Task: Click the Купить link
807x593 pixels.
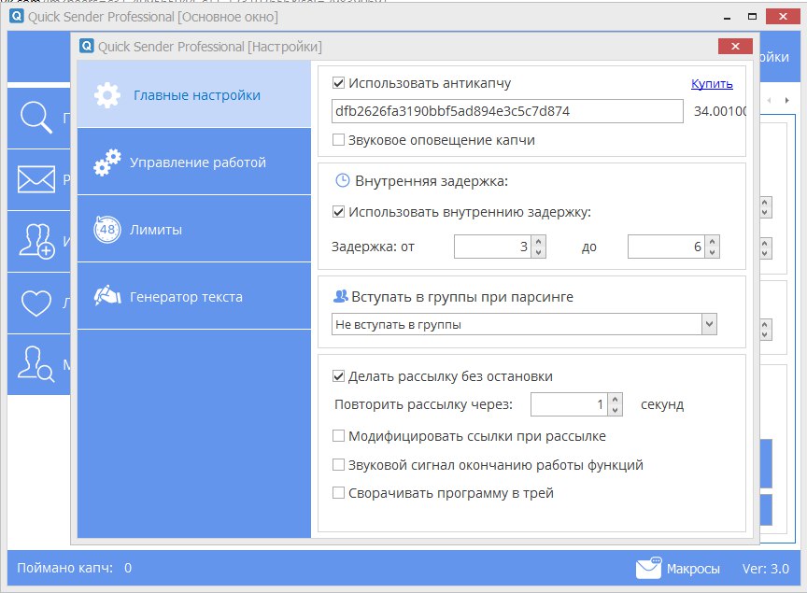Action: (712, 83)
